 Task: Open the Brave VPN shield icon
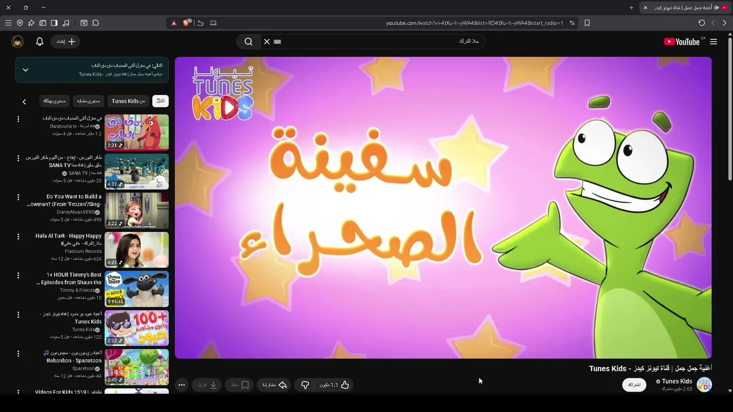19,23
